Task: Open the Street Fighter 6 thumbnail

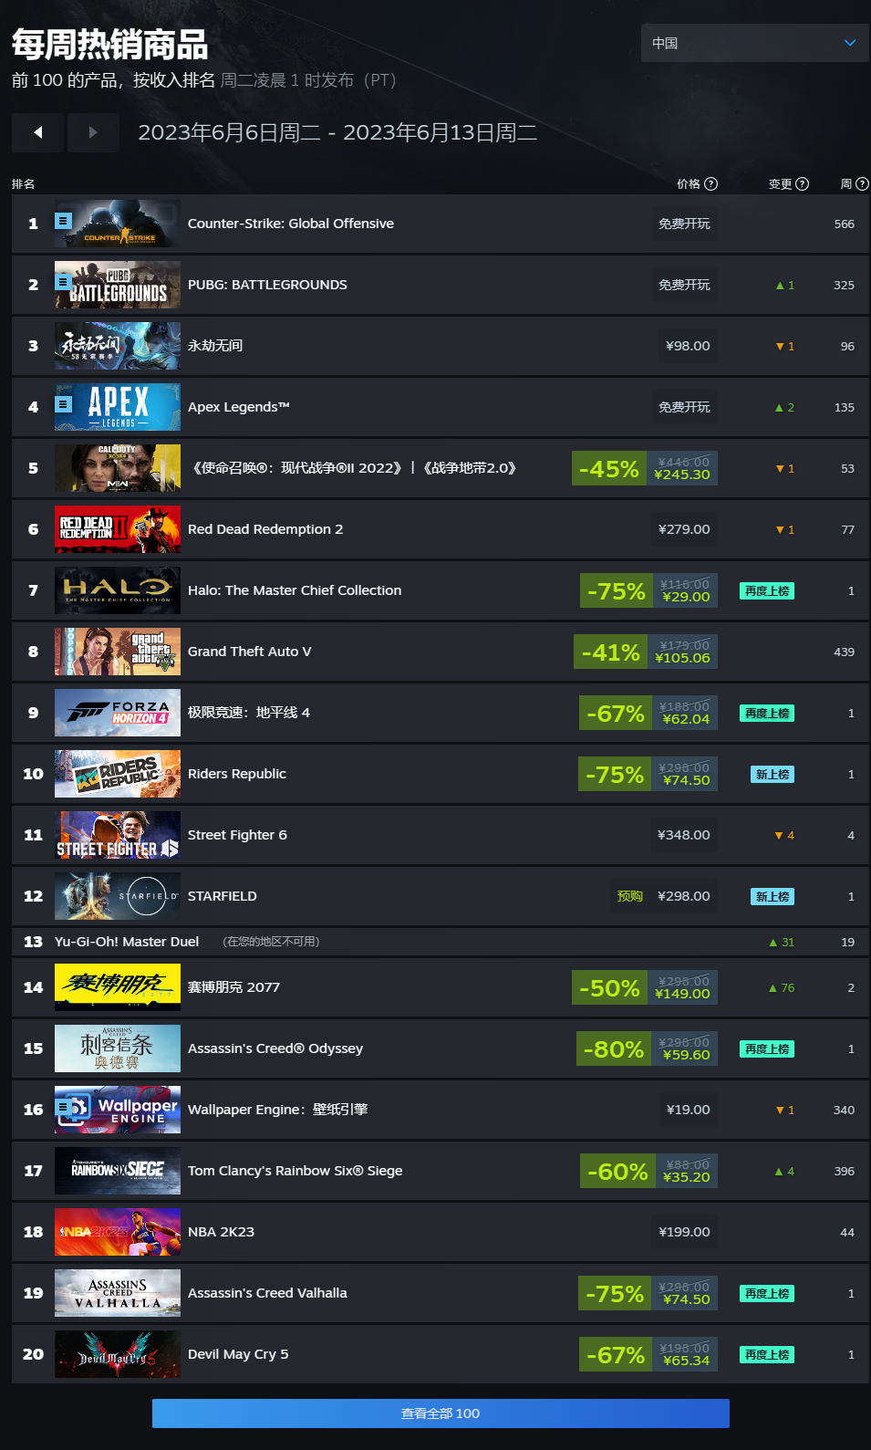Action: [x=118, y=835]
